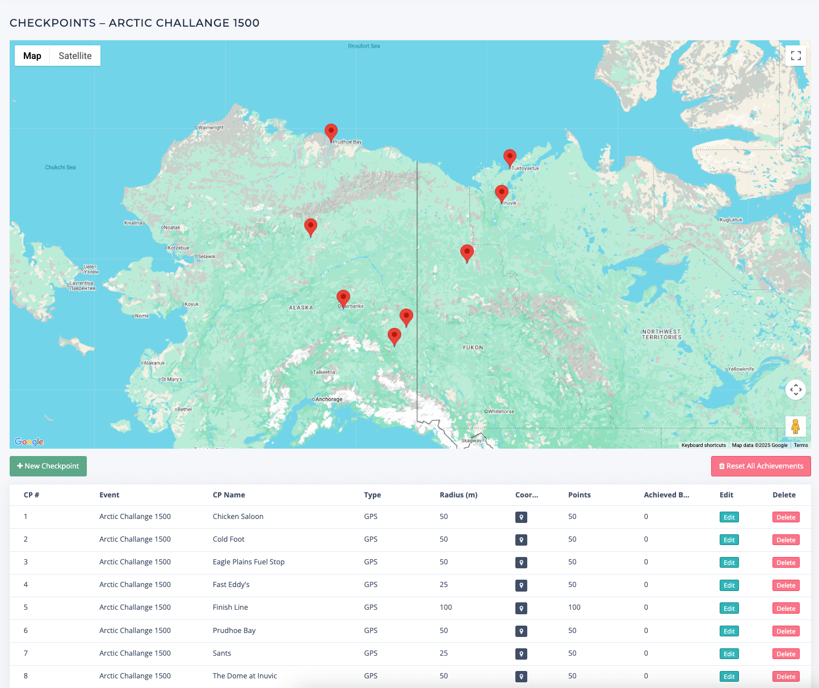
Task: Sort by Event column header
Action: (110, 495)
